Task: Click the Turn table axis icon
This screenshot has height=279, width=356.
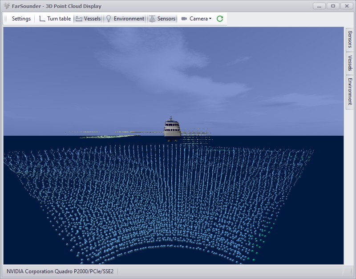Action: click(42, 19)
